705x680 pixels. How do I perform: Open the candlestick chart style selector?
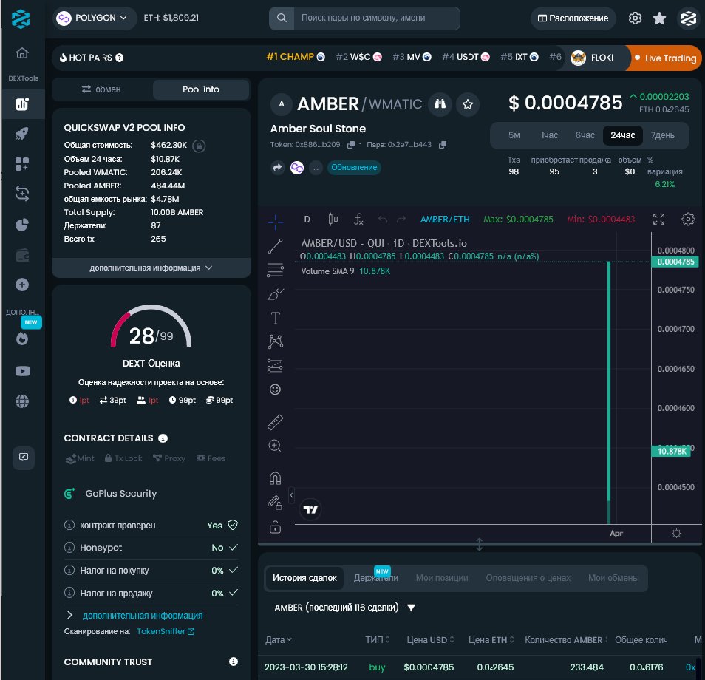(333, 219)
